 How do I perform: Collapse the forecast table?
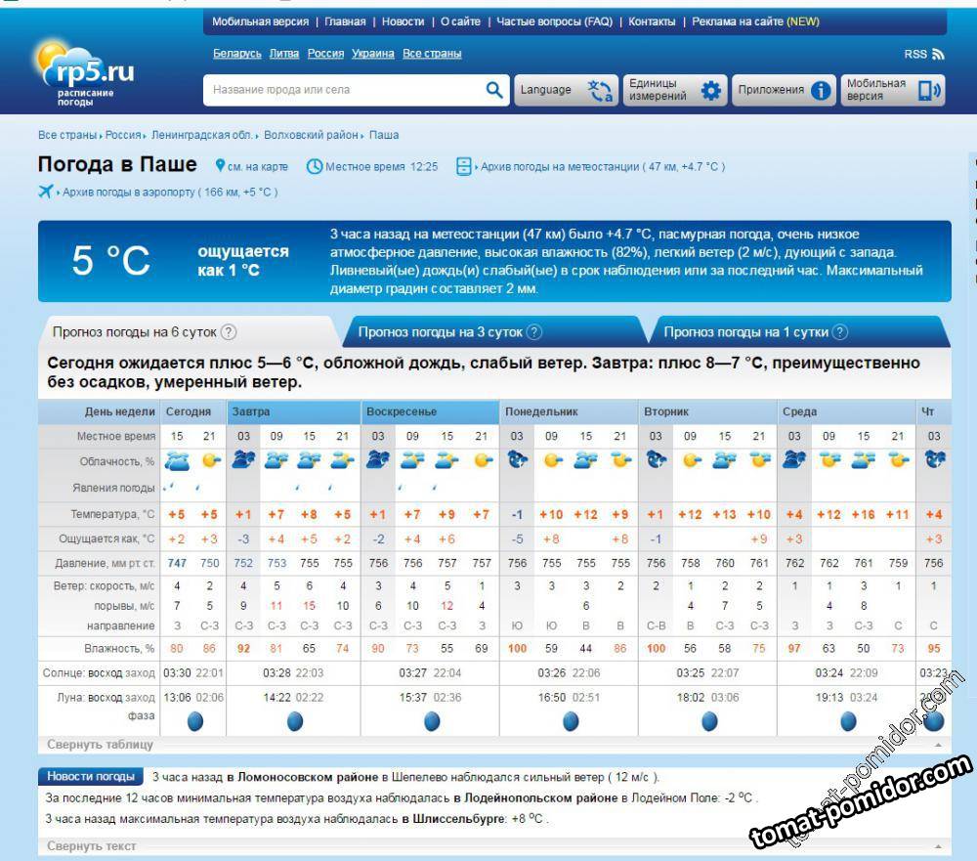click(101, 745)
